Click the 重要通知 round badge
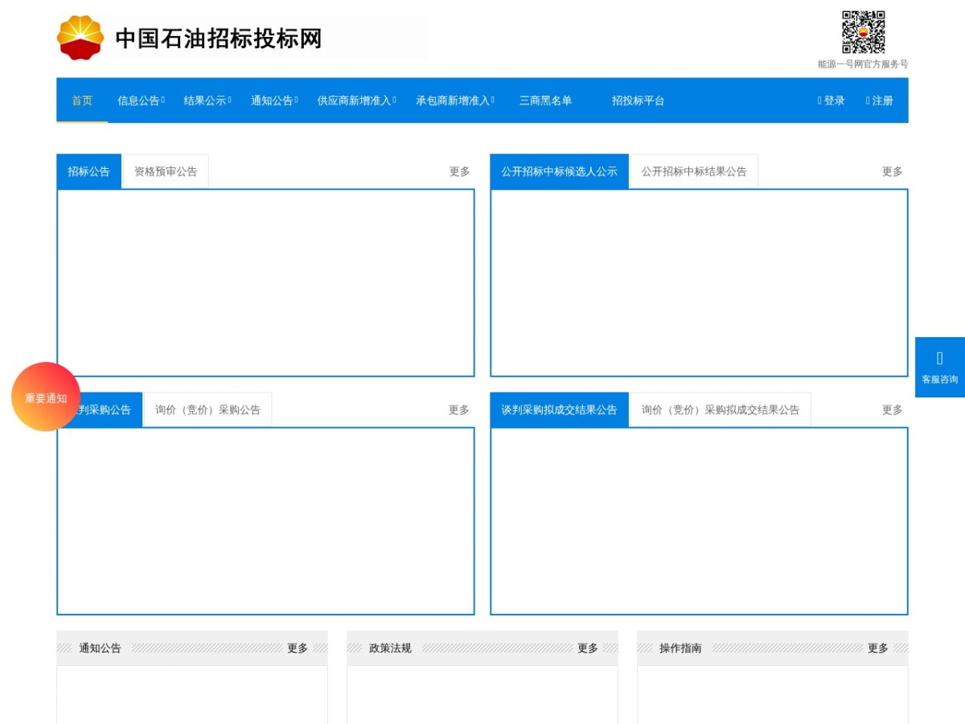965x724 pixels. click(46, 397)
